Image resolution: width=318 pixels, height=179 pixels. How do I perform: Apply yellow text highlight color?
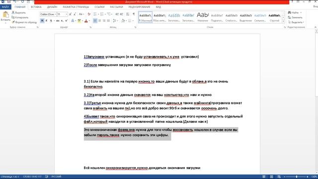tap(79, 21)
